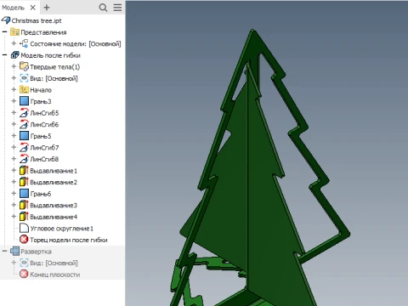Click the Конец плоскости marker icon

click(24, 275)
